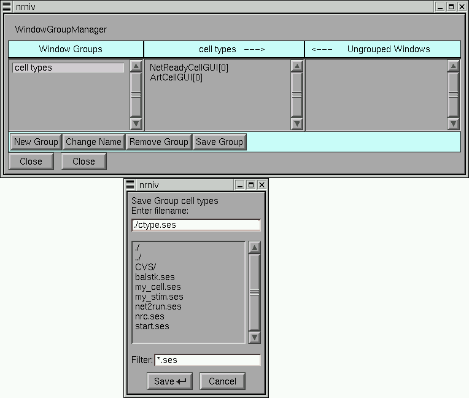Click the ./ctype.ses filename field
Screen dimensions: 469x398
[x=196, y=225]
